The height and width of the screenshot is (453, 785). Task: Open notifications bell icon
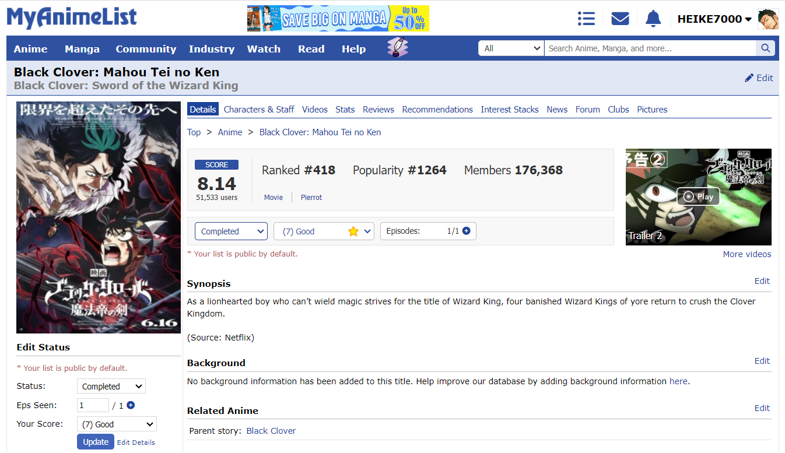coord(653,19)
